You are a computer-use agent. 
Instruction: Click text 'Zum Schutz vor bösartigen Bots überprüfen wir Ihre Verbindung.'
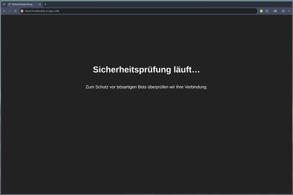click(146, 87)
